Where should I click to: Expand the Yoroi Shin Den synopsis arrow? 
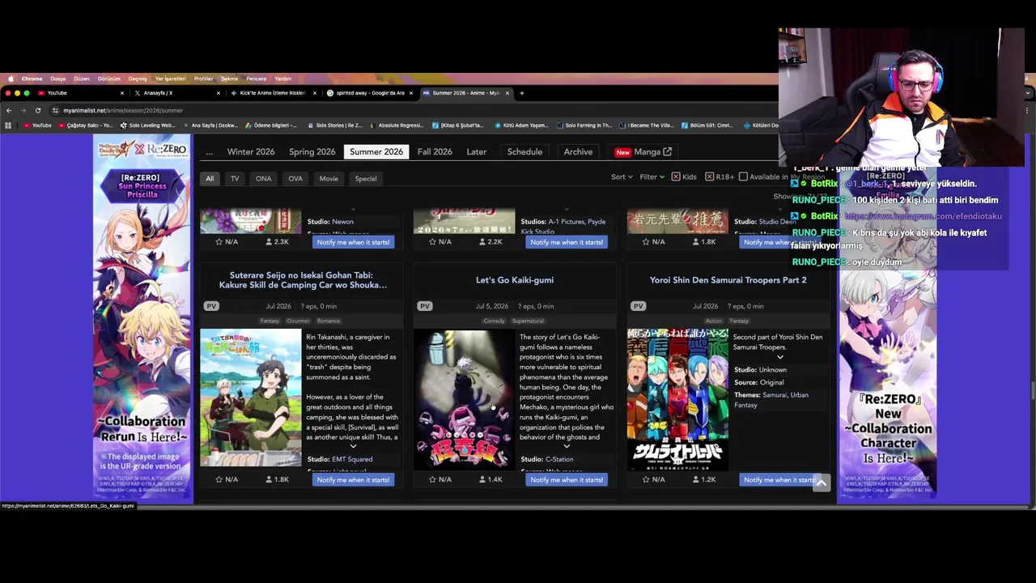(x=780, y=357)
